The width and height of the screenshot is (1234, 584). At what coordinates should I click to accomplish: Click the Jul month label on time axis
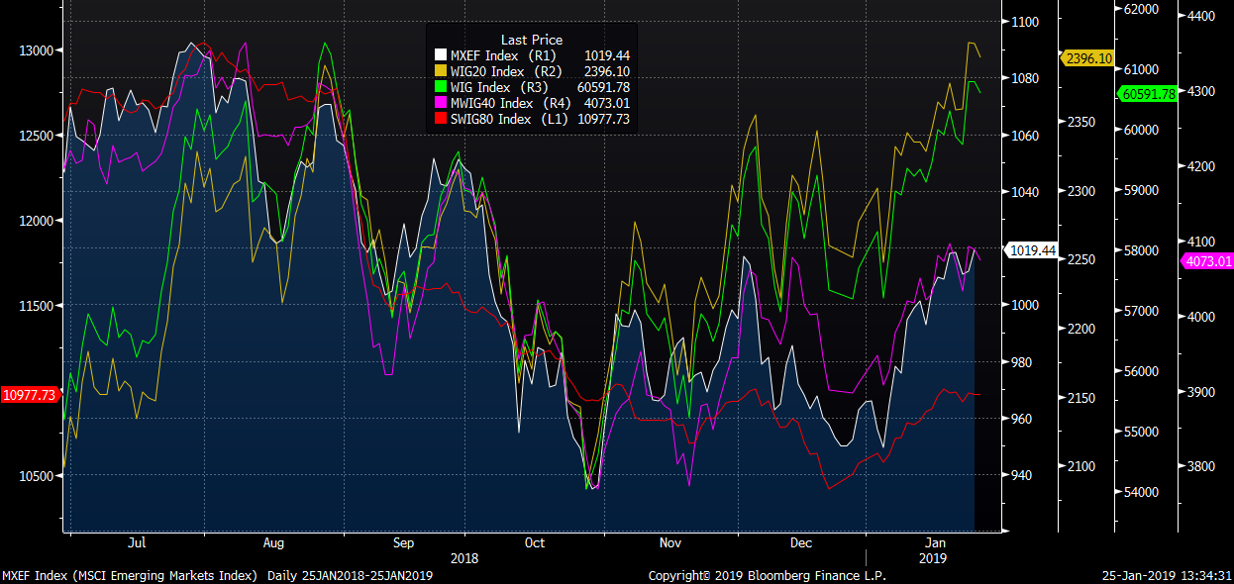pyautogui.click(x=138, y=543)
